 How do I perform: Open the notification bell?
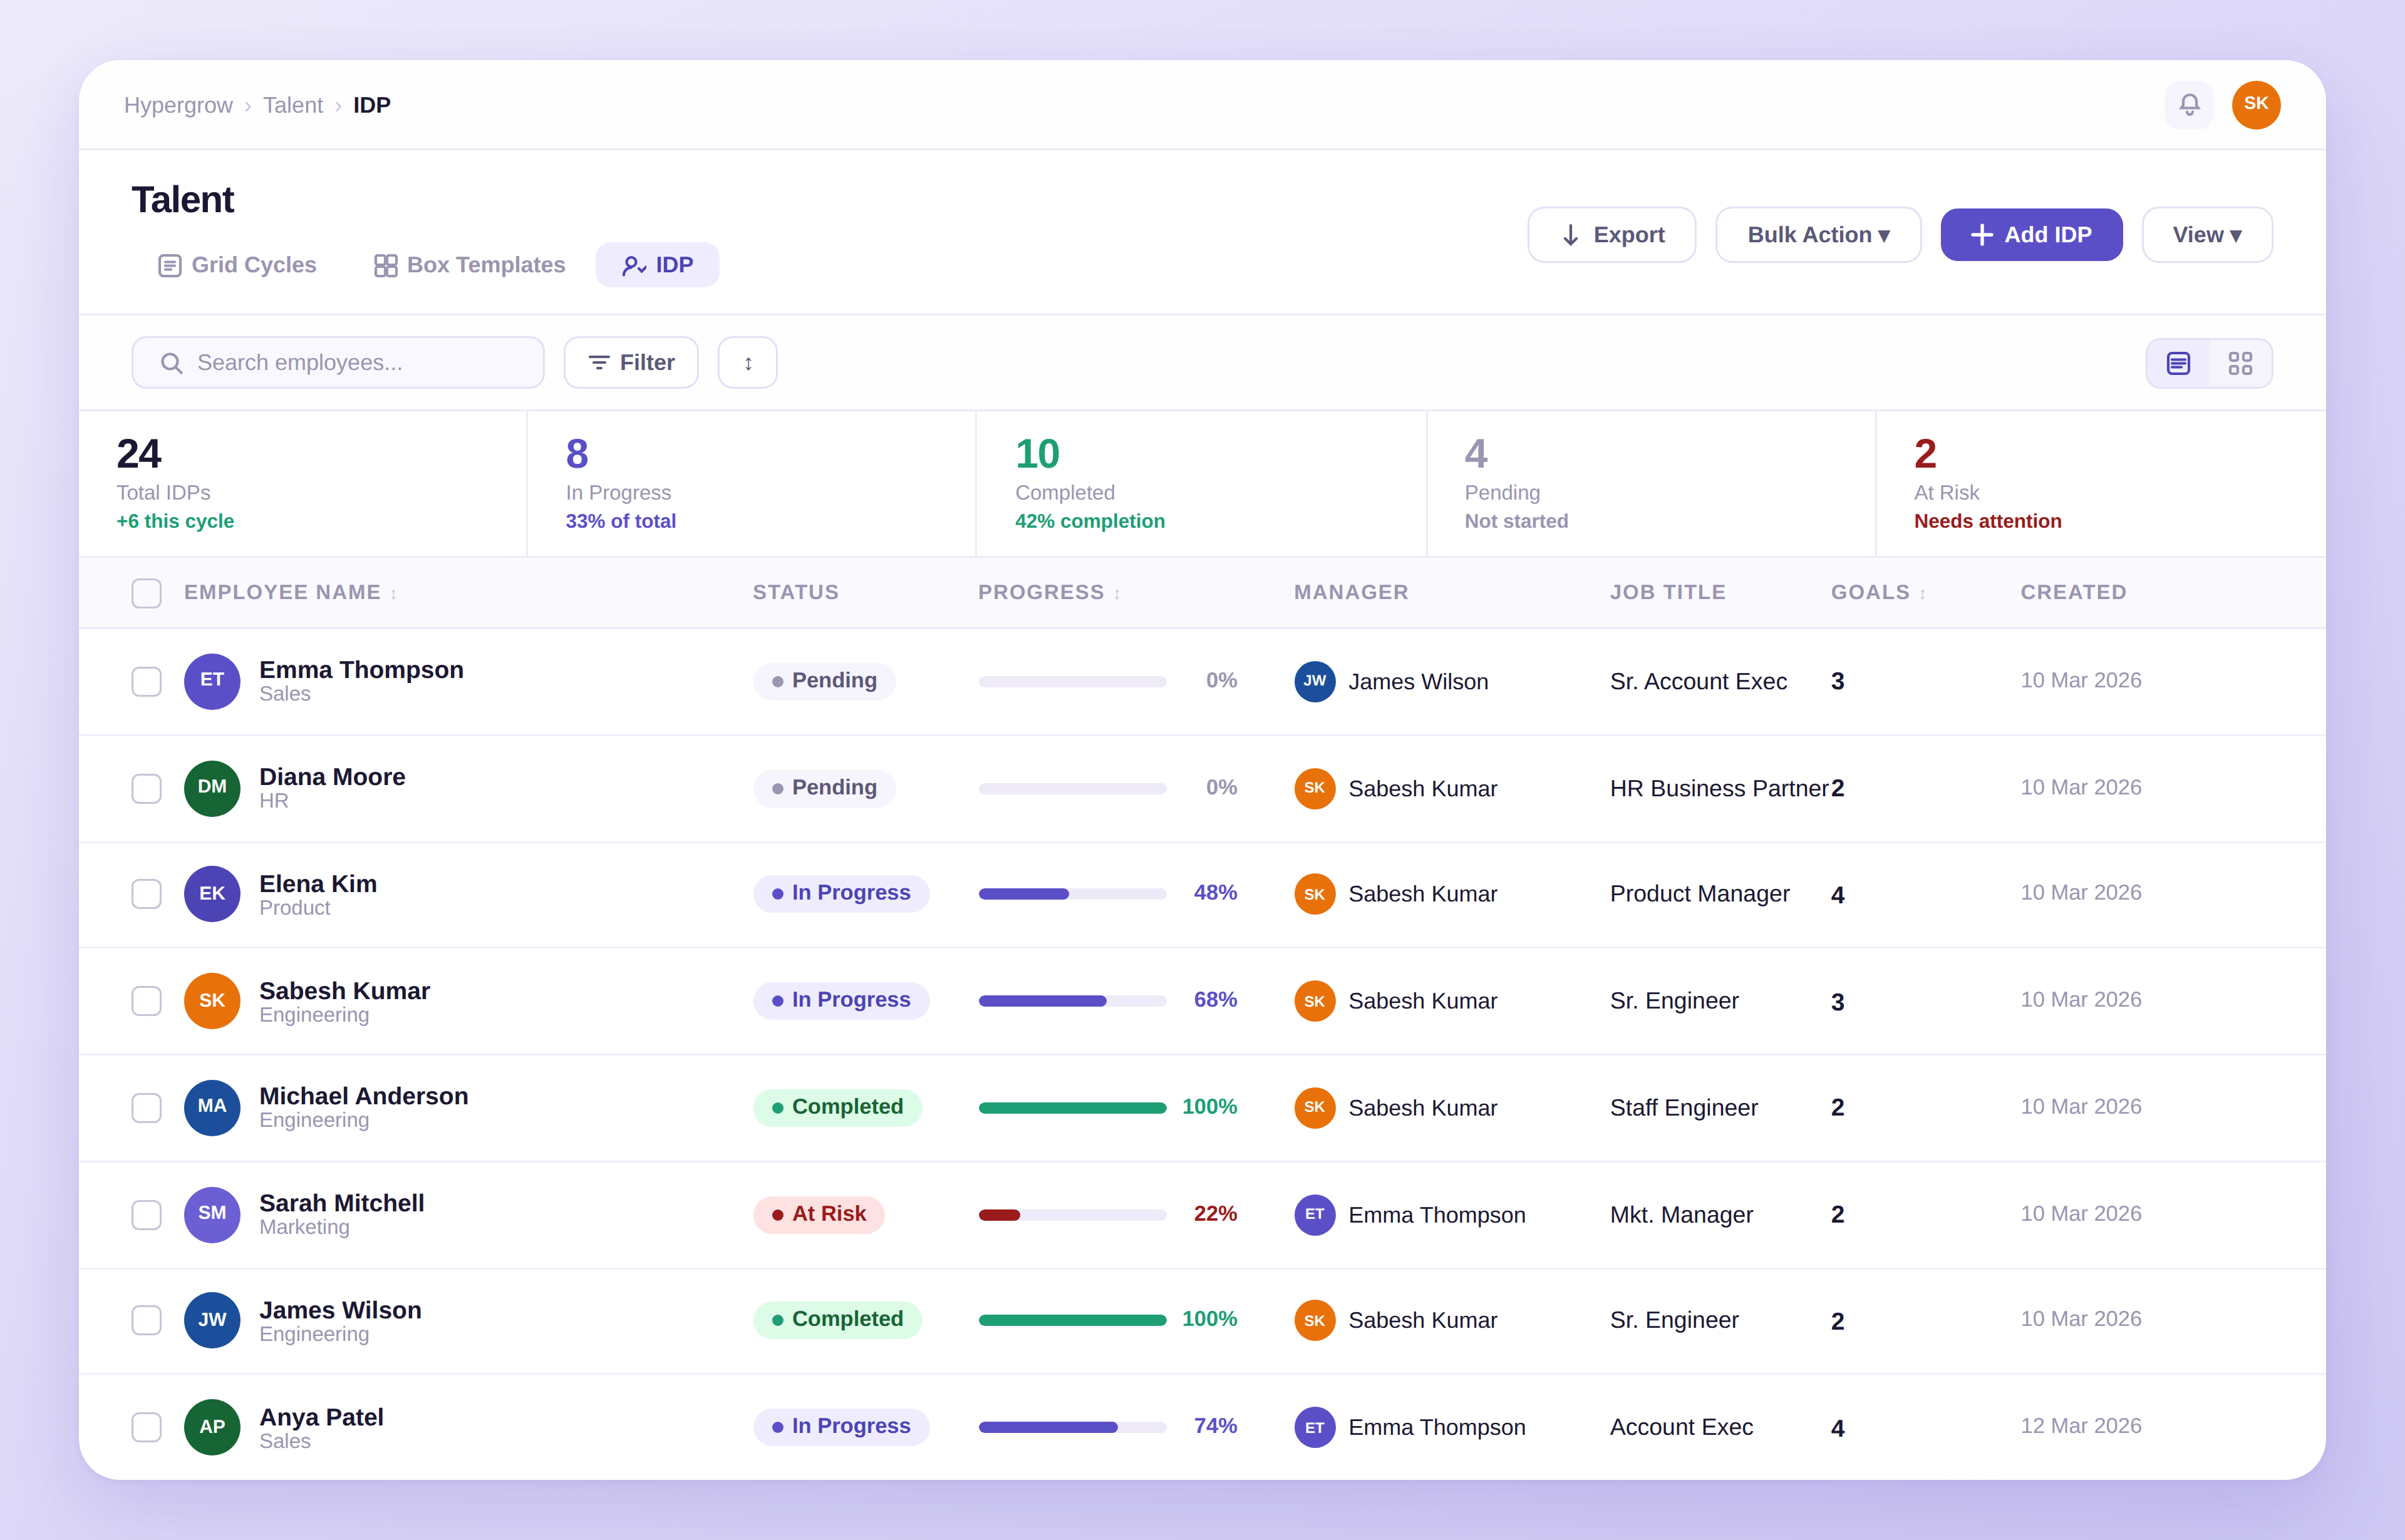(x=2189, y=105)
